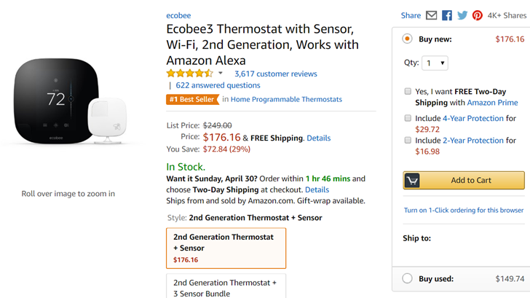Tick the 2-Year Protection checkbox
This screenshot has width=530, height=298.
[x=408, y=140]
